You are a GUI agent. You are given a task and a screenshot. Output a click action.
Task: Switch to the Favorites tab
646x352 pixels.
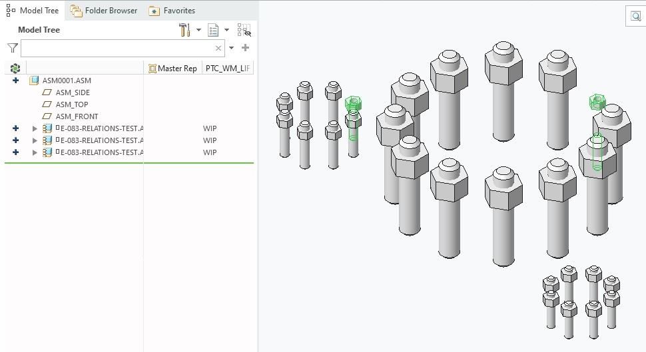click(x=172, y=11)
